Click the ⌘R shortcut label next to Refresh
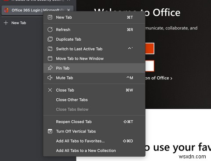This screenshot has width=211, height=161. tap(130, 30)
